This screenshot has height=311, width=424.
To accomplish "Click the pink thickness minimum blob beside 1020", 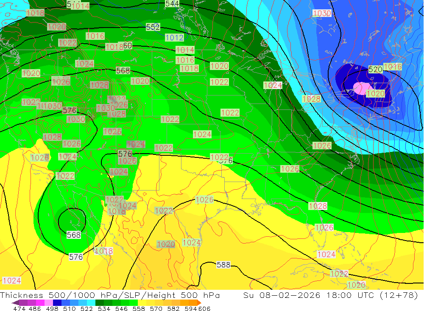I will tap(362, 88).
